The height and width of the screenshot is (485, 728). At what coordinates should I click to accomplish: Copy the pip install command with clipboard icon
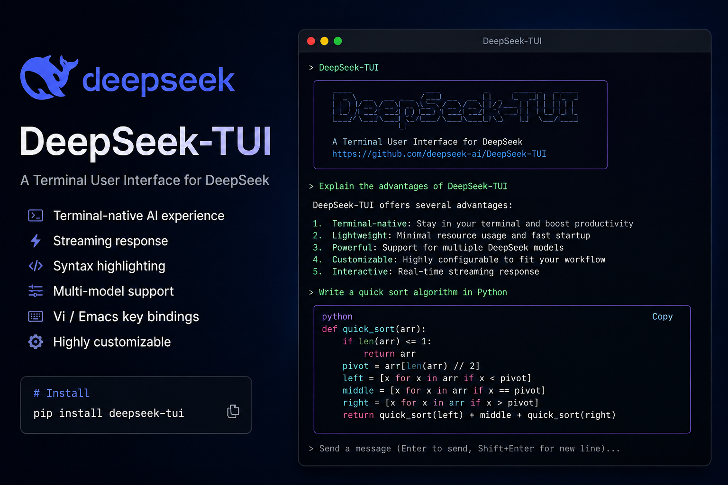(233, 411)
